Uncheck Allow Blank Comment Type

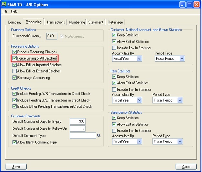pos(15,142)
